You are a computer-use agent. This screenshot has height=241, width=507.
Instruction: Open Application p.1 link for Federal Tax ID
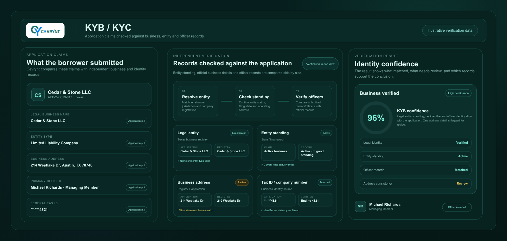point(137,210)
